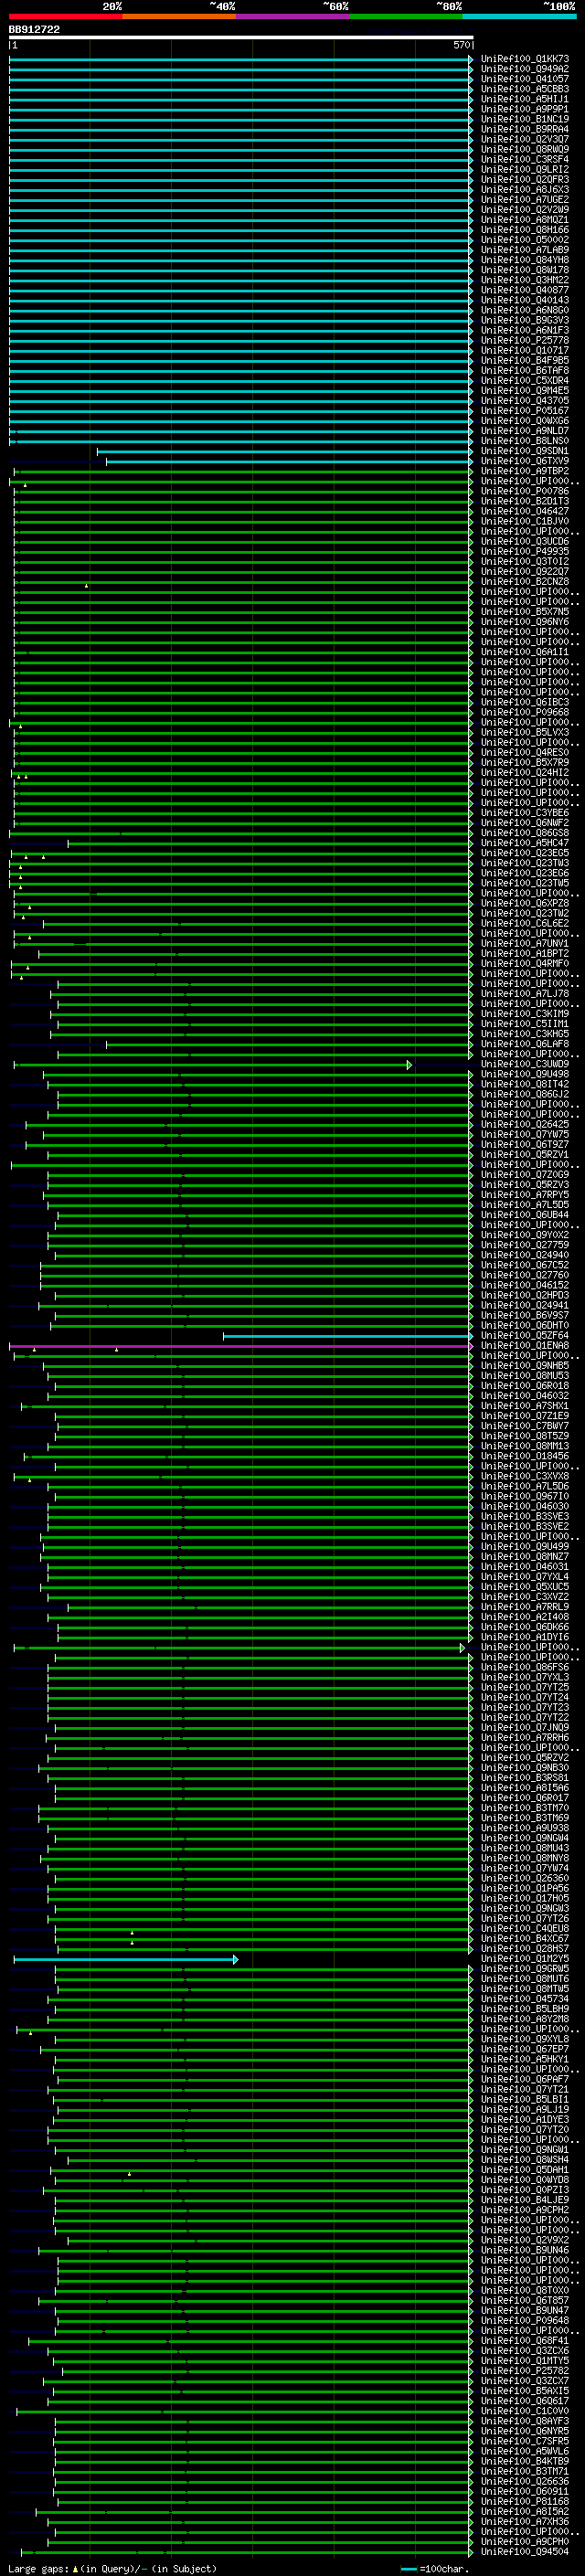The image size is (585, 2576).
Task: Select hit label UniRef100_Q5RZV1
Action: (x=524, y=1155)
